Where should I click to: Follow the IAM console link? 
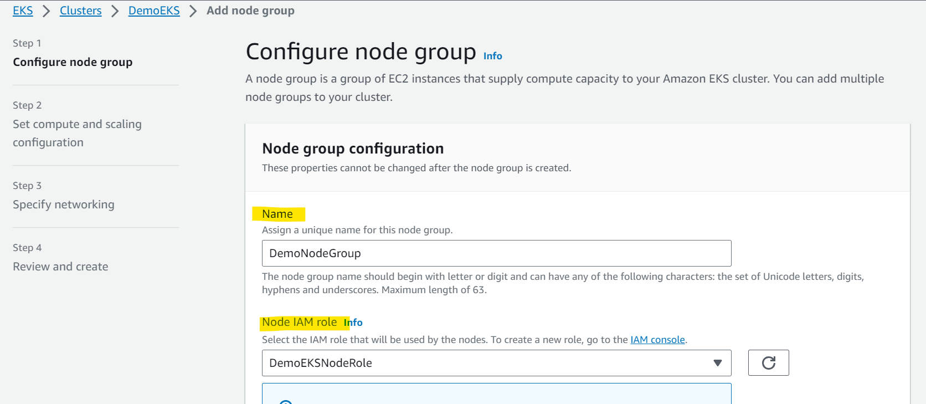pos(657,340)
